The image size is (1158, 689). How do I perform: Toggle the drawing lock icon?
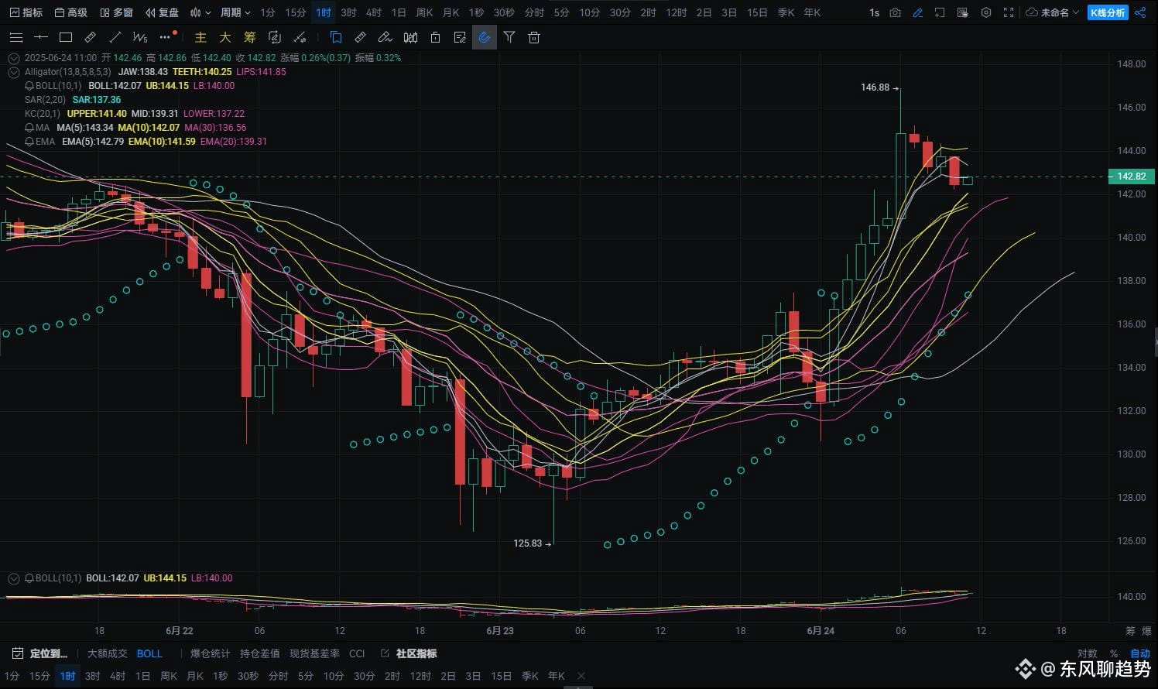435,37
